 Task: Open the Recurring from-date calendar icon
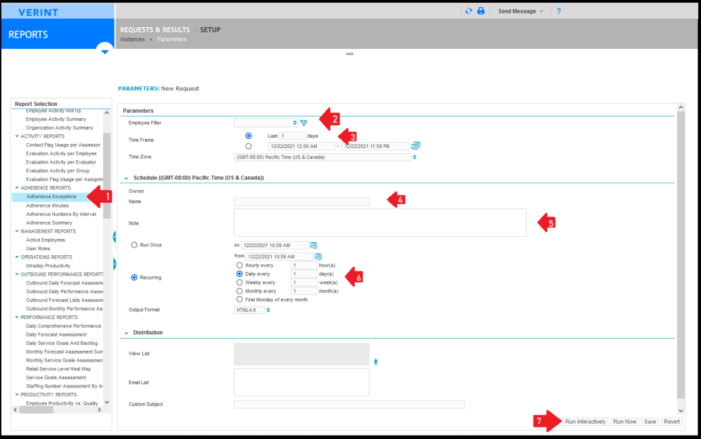(x=318, y=256)
